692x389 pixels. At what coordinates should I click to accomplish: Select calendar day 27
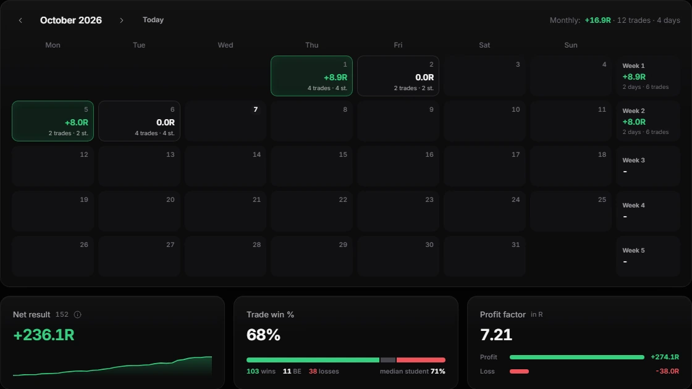(139, 256)
